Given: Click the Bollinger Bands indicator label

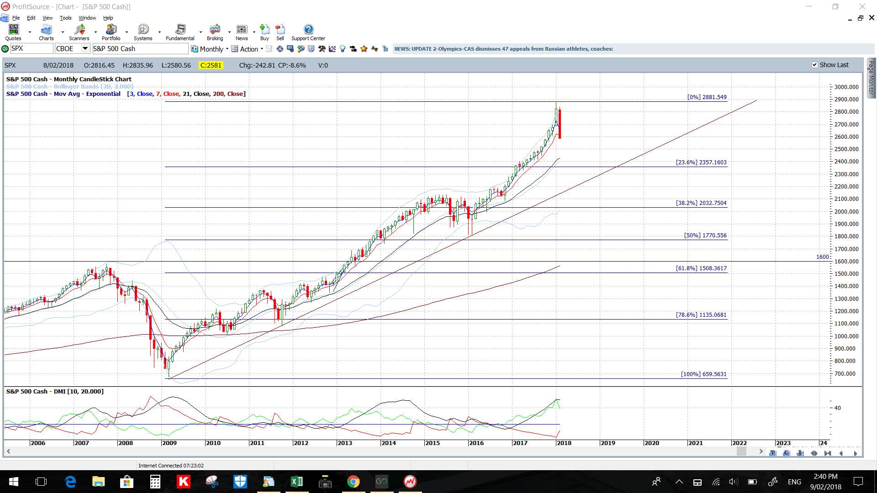Looking at the screenshot, I should 70,86.
